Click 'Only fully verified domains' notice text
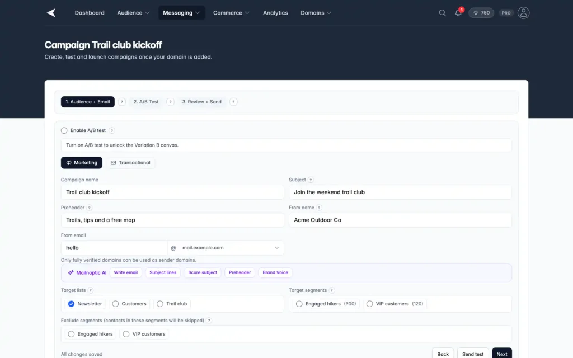 pyautogui.click(x=129, y=260)
